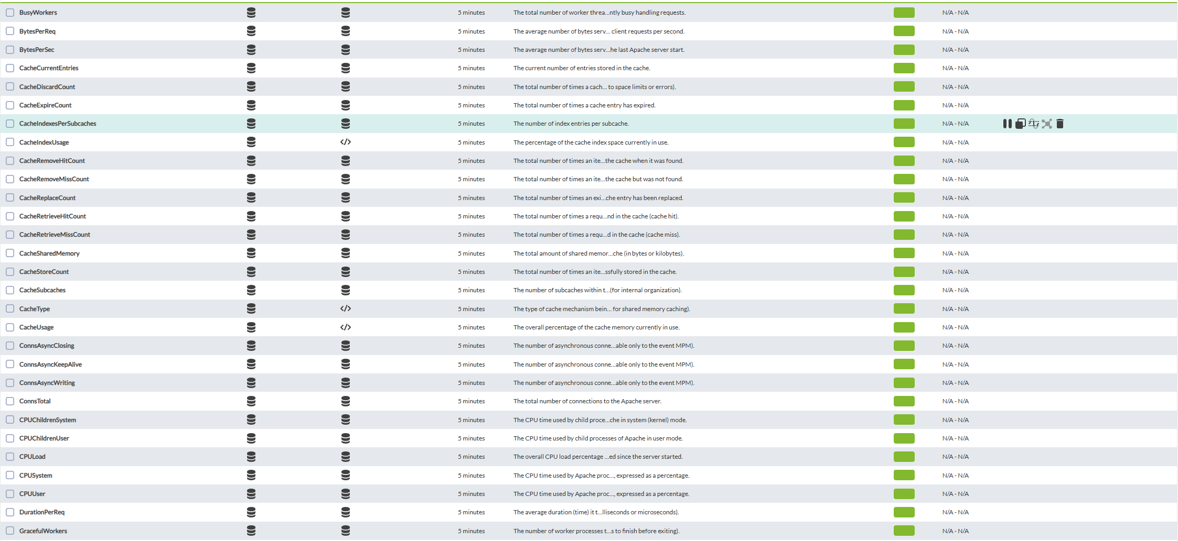
Task: Select the DurationPerReq checkbox
Action: [10, 512]
